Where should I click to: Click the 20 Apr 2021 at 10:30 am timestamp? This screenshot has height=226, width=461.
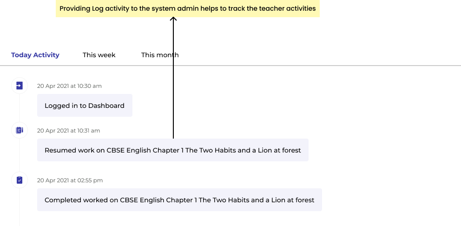tap(69, 86)
